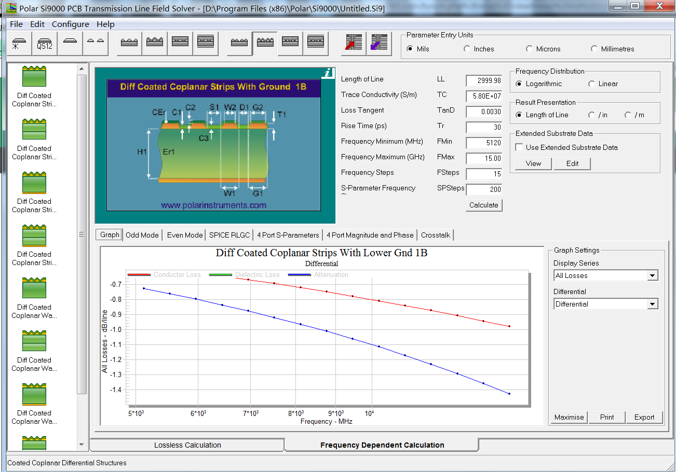Choose differential embedded coplanar structures toolbar icon
This screenshot has width=676, height=472.
290,44
